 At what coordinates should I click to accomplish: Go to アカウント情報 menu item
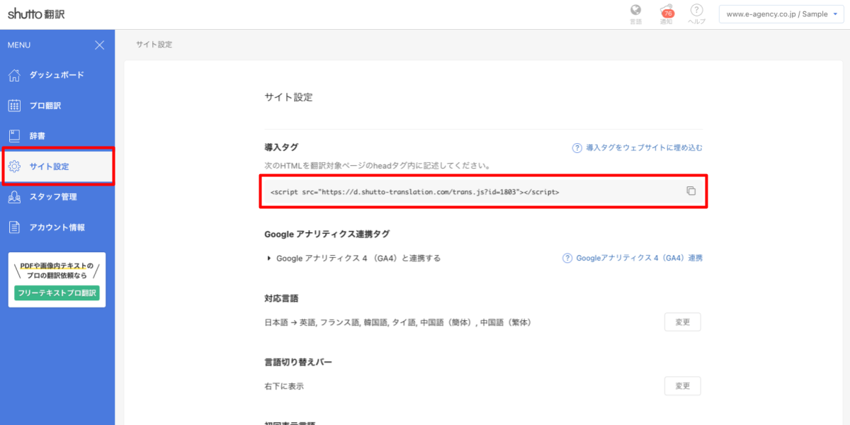click(57, 227)
